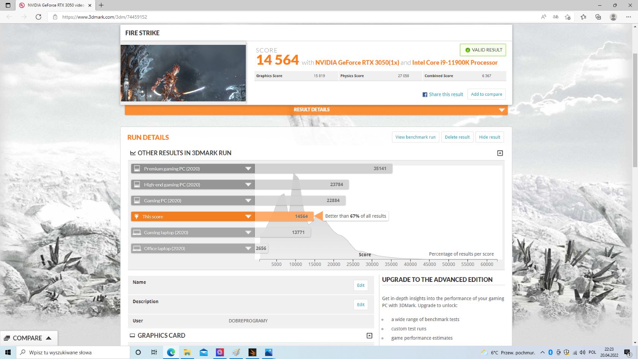Open the Compare panel at bottom left

click(x=29, y=338)
